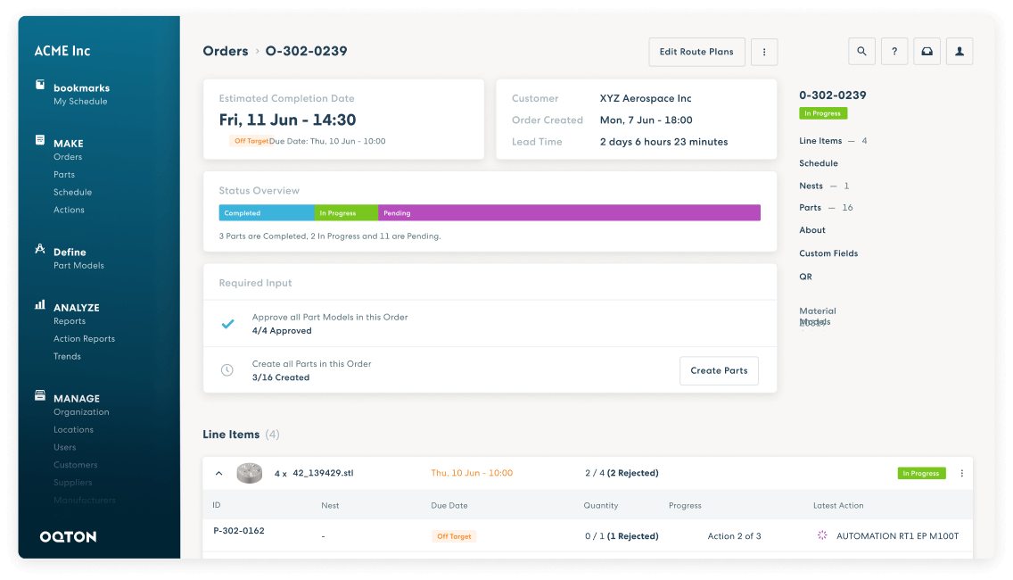Open Schedule under MAKE in sidebar
This screenshot has width=1013, height=580.
[x=72, y=192]
